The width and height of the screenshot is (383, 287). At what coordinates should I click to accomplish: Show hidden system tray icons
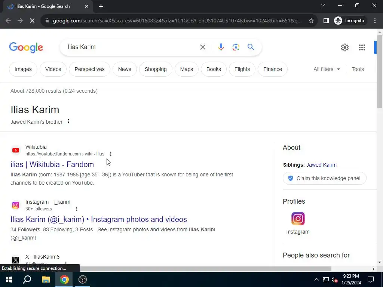pyautogui.click(x=316, y=280)
